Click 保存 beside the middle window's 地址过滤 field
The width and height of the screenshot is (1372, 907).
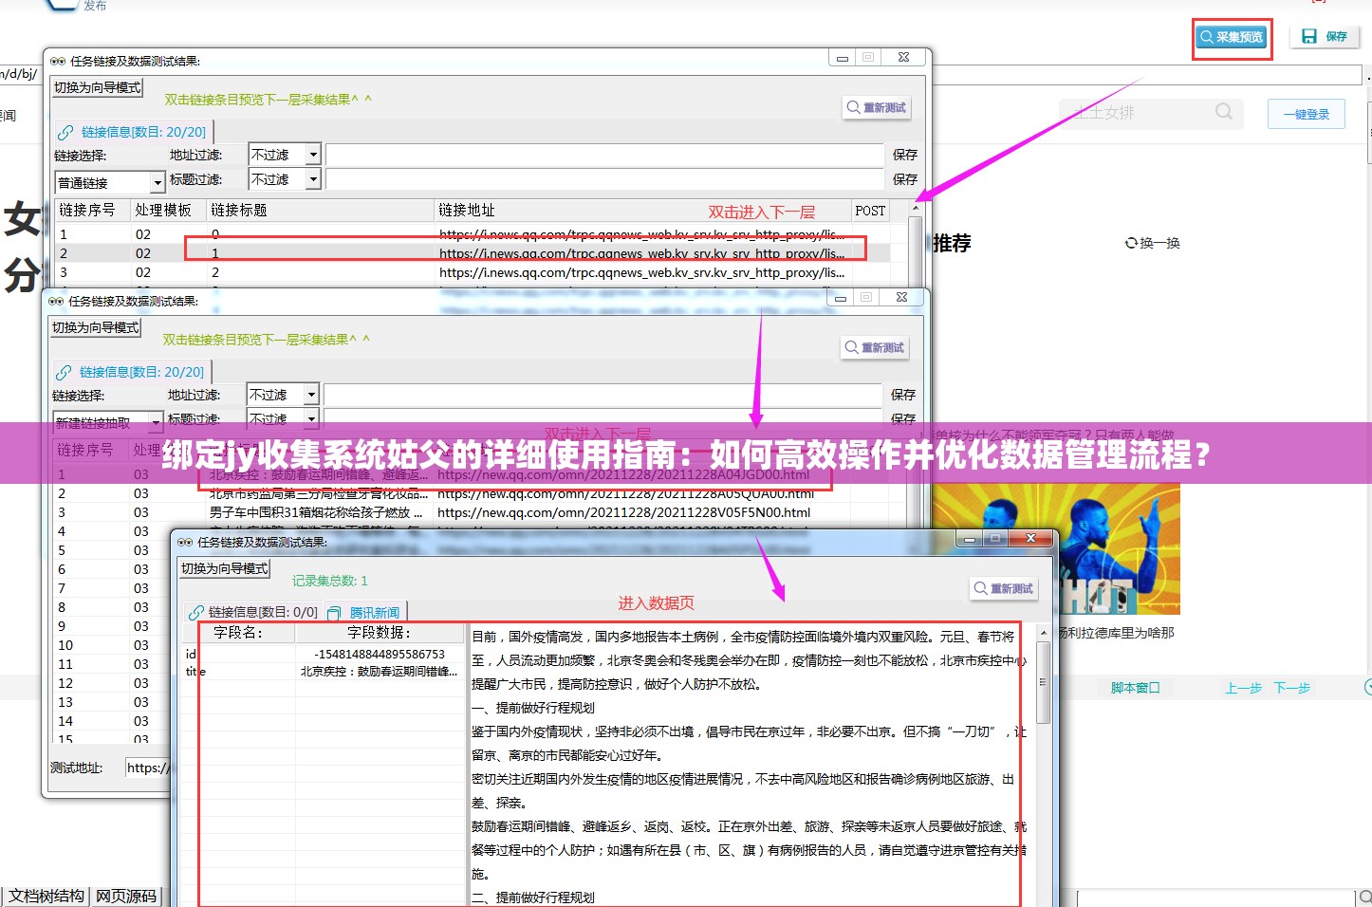[x=903, y=394]
